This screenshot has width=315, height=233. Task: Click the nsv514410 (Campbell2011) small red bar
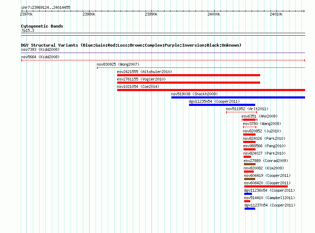coord(247,201)
